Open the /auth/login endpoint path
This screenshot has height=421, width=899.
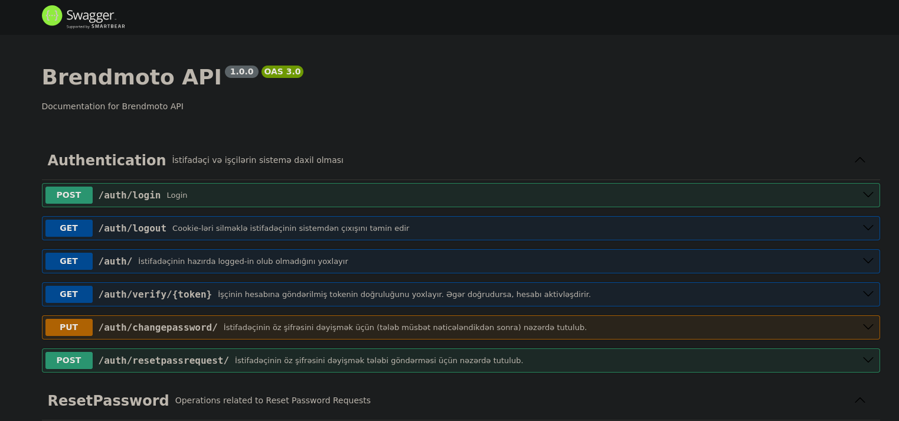(129, 195)
